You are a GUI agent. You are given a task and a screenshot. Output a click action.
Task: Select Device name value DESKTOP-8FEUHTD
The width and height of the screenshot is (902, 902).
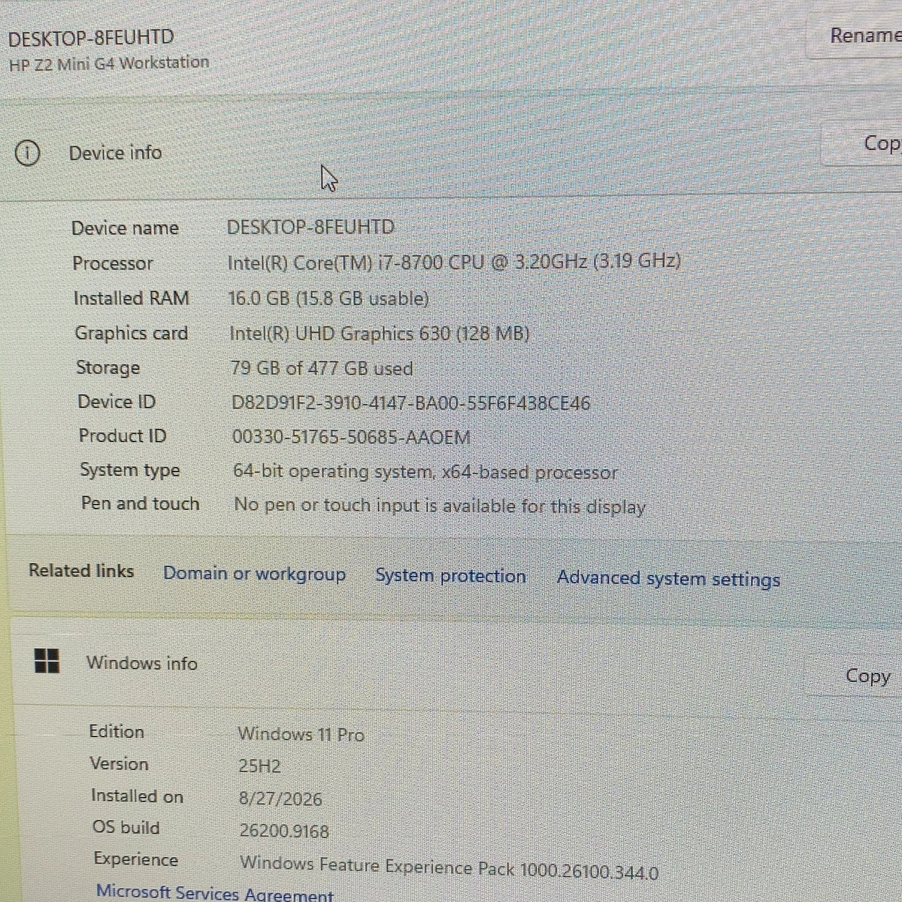[310, 227]
